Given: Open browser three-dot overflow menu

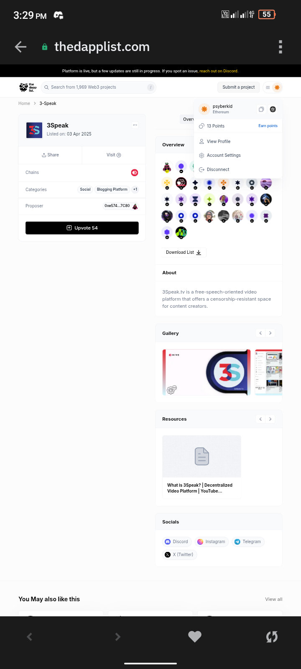Looking at the screenshot, I should point(281,47).
